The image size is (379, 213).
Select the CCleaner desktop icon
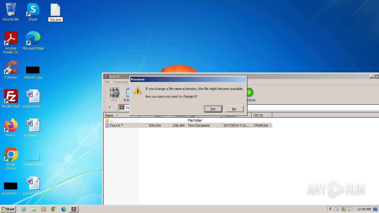(11, 70)
